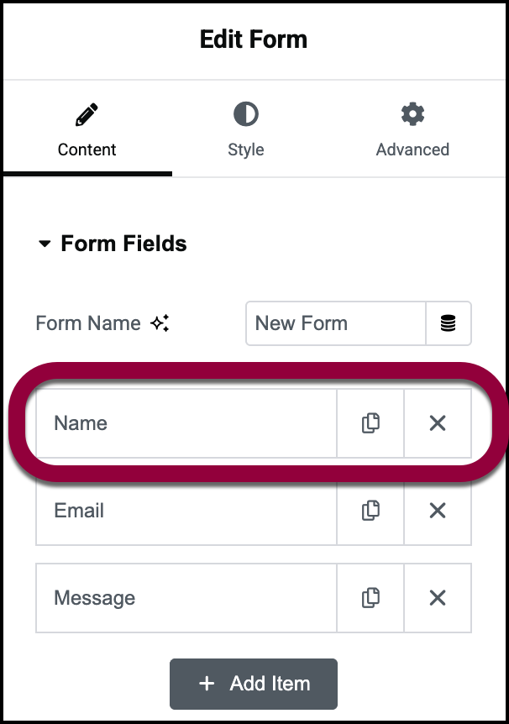Click the Form Name text input
This screenshot has width=509, height=724.
(335, 323)
